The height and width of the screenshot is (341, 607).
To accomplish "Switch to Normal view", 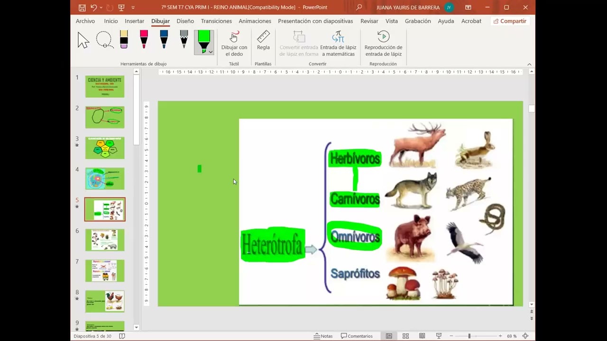I will (x=389, y=336).
